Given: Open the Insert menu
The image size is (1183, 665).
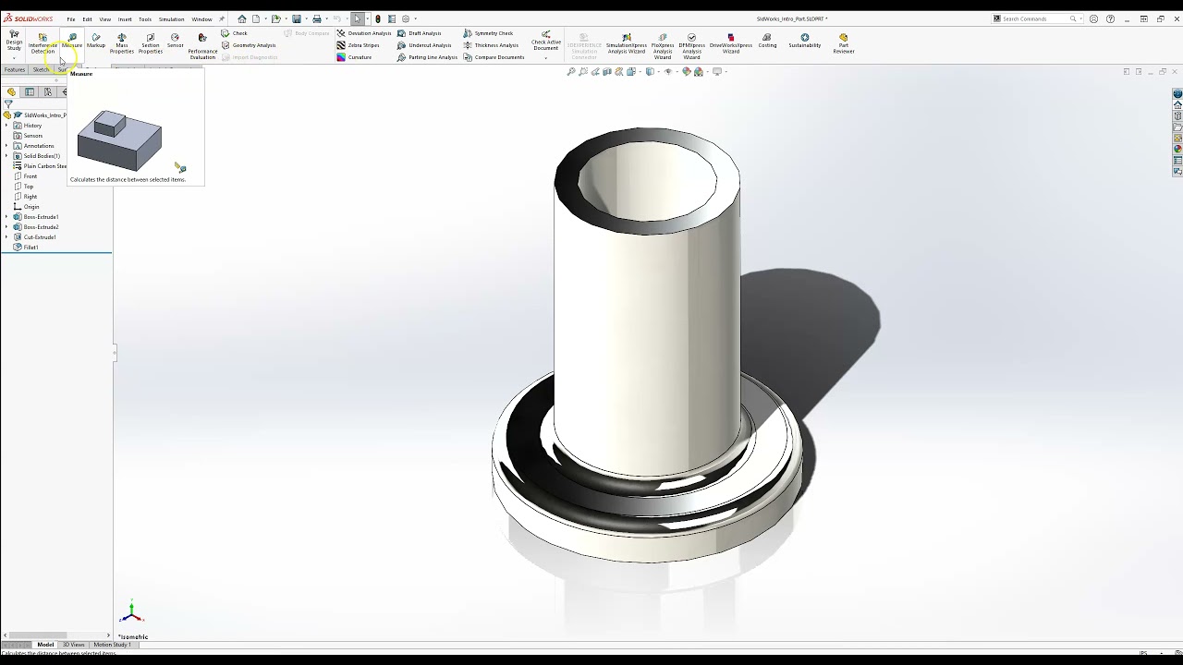Looking at the screenshot, I should point(125,18).
